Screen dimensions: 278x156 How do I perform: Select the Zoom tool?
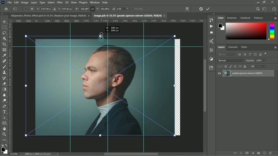pos(4,134)
